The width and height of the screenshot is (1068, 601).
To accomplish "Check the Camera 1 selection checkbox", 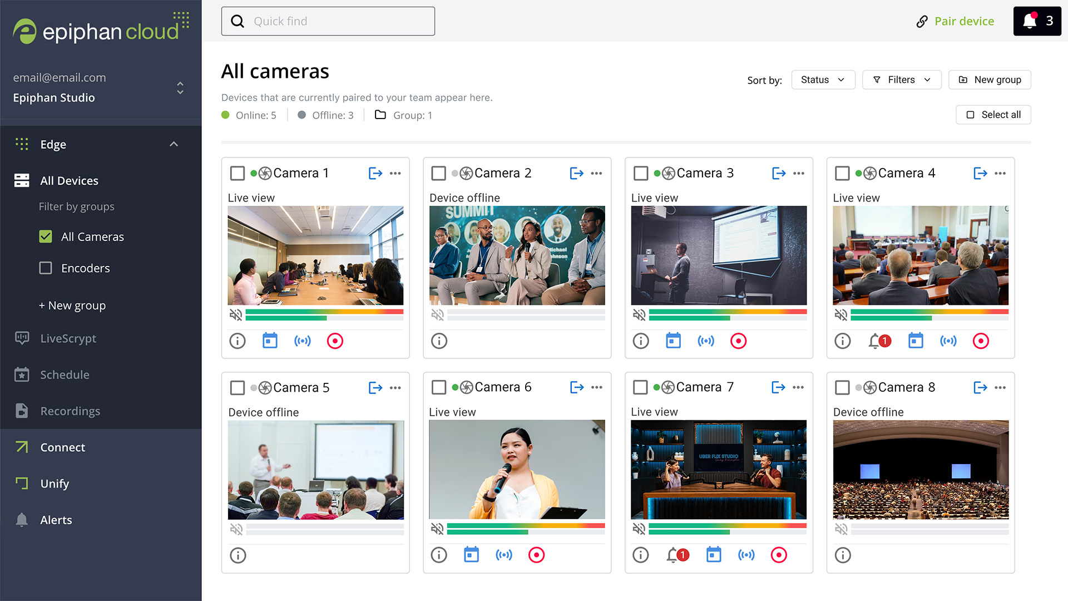I will 238,173.
